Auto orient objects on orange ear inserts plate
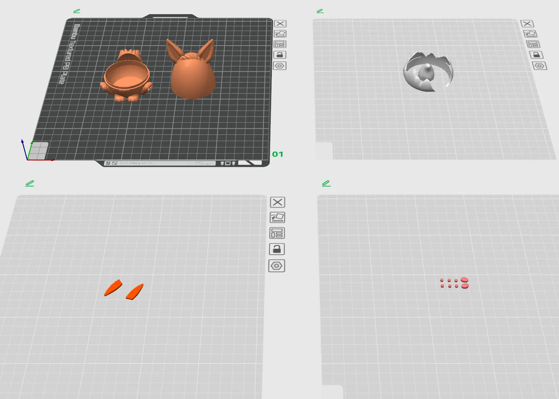The height and width of the screenshot is (399, 559). tap(277, 218)
